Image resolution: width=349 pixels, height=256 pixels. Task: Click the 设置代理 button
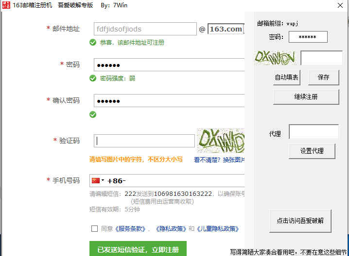click(x=312, y=151)
